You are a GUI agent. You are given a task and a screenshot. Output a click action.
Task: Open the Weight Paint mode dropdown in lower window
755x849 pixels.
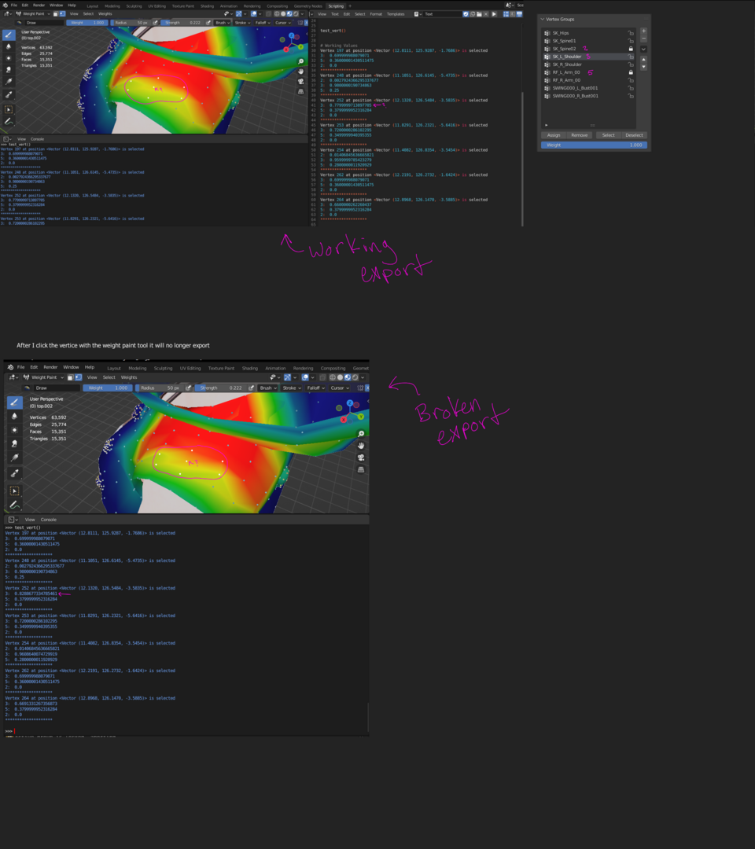[x=44, y=377]
